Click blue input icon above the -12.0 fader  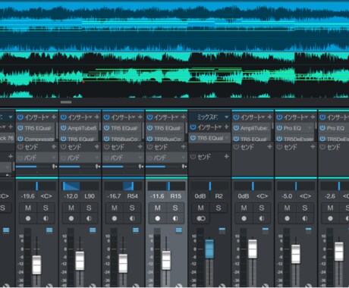pyautogui.click(x=93, y=230)
